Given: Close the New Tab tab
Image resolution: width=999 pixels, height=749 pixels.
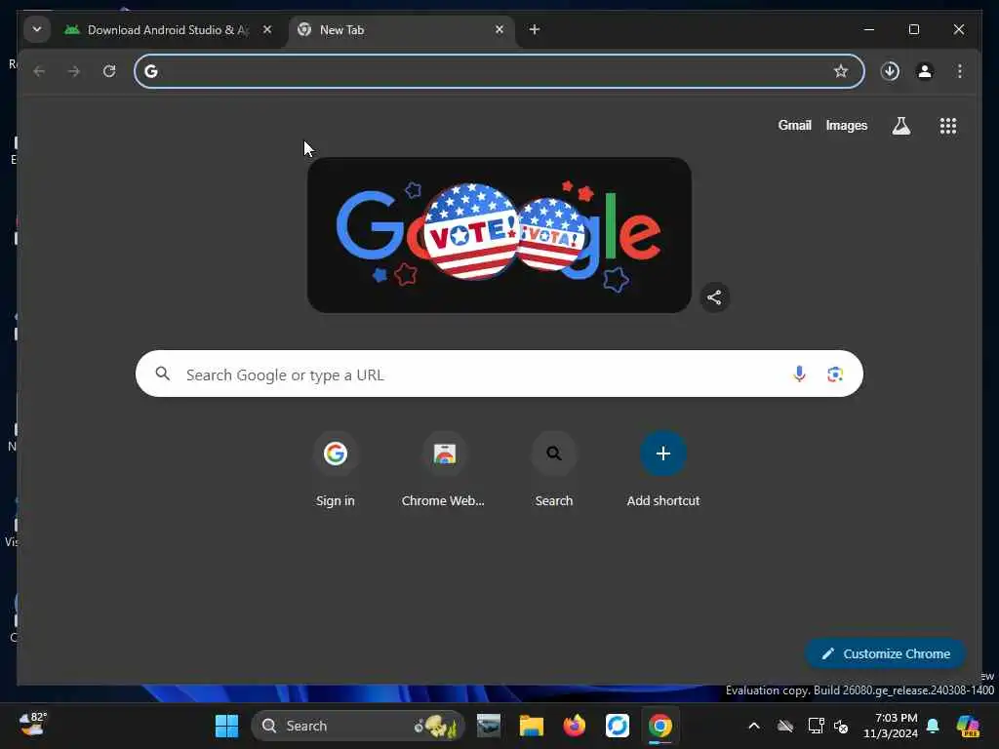Looking at the screenshot, I should click(499, 29).
